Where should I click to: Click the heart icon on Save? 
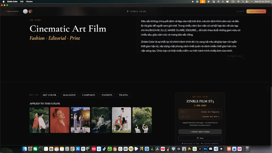coord(198,138)
